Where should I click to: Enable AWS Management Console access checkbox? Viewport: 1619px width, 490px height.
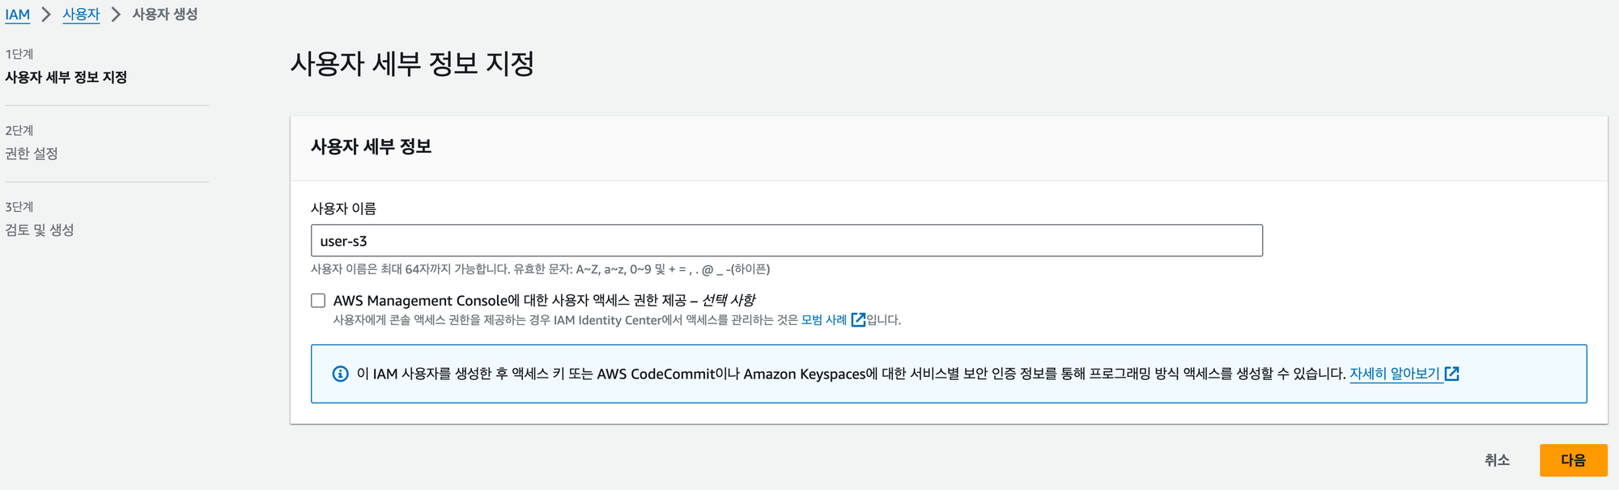pyautogui.click(x=318, y=301)
